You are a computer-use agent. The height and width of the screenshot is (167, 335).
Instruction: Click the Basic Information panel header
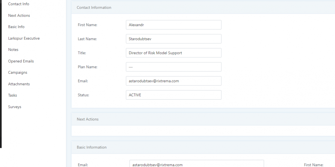[92, 147]
